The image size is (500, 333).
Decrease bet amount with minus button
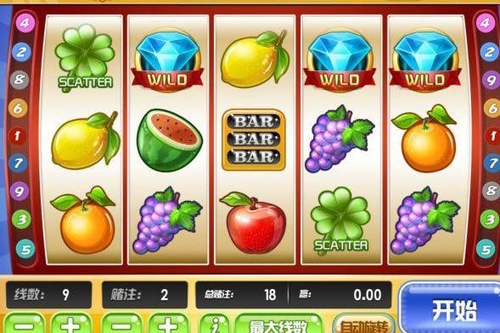pyautogui.click(x=121, y=324)
